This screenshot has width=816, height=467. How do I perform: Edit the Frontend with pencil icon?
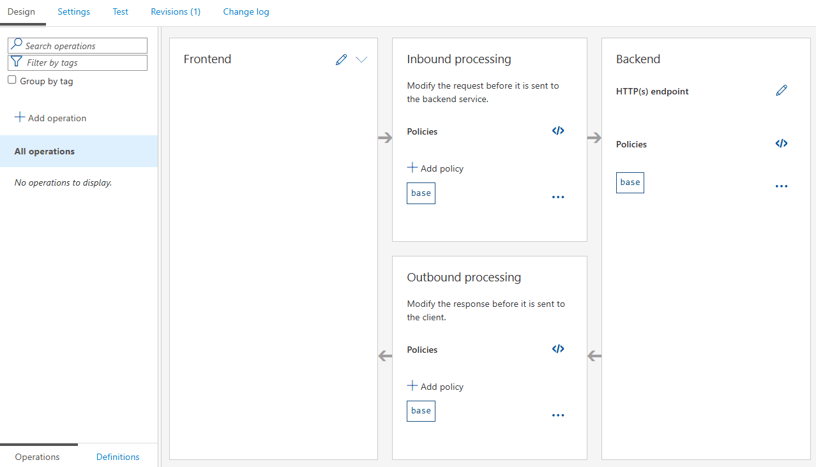click(342, 59)
